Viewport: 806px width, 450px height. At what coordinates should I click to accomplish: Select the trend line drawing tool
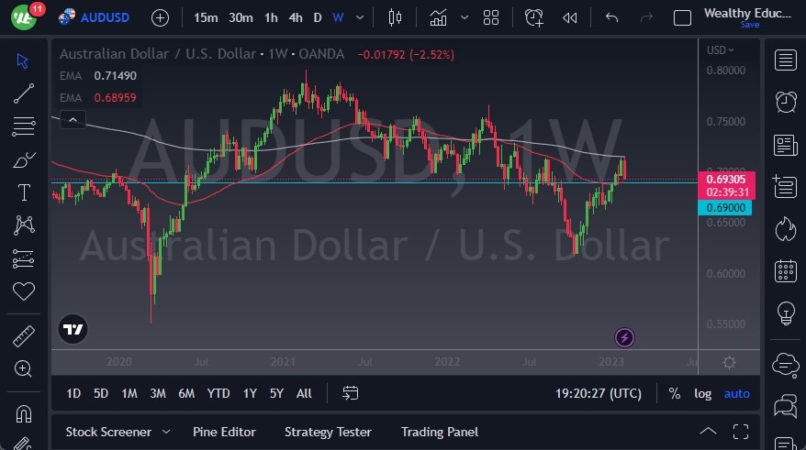(24, 93)
